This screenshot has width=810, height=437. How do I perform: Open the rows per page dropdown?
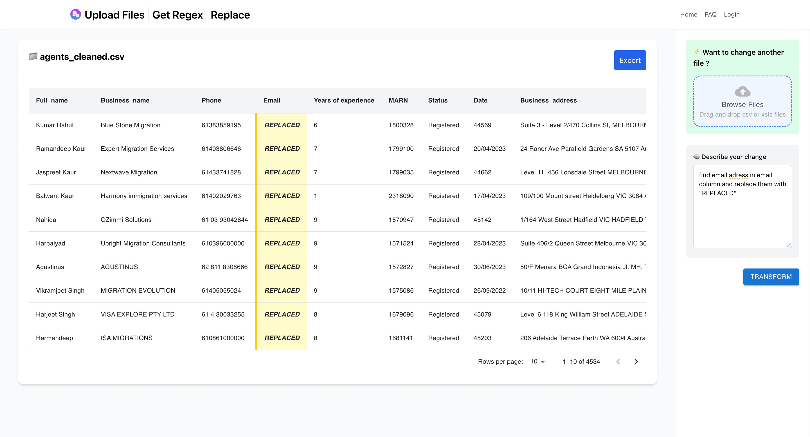click(537, 362)
